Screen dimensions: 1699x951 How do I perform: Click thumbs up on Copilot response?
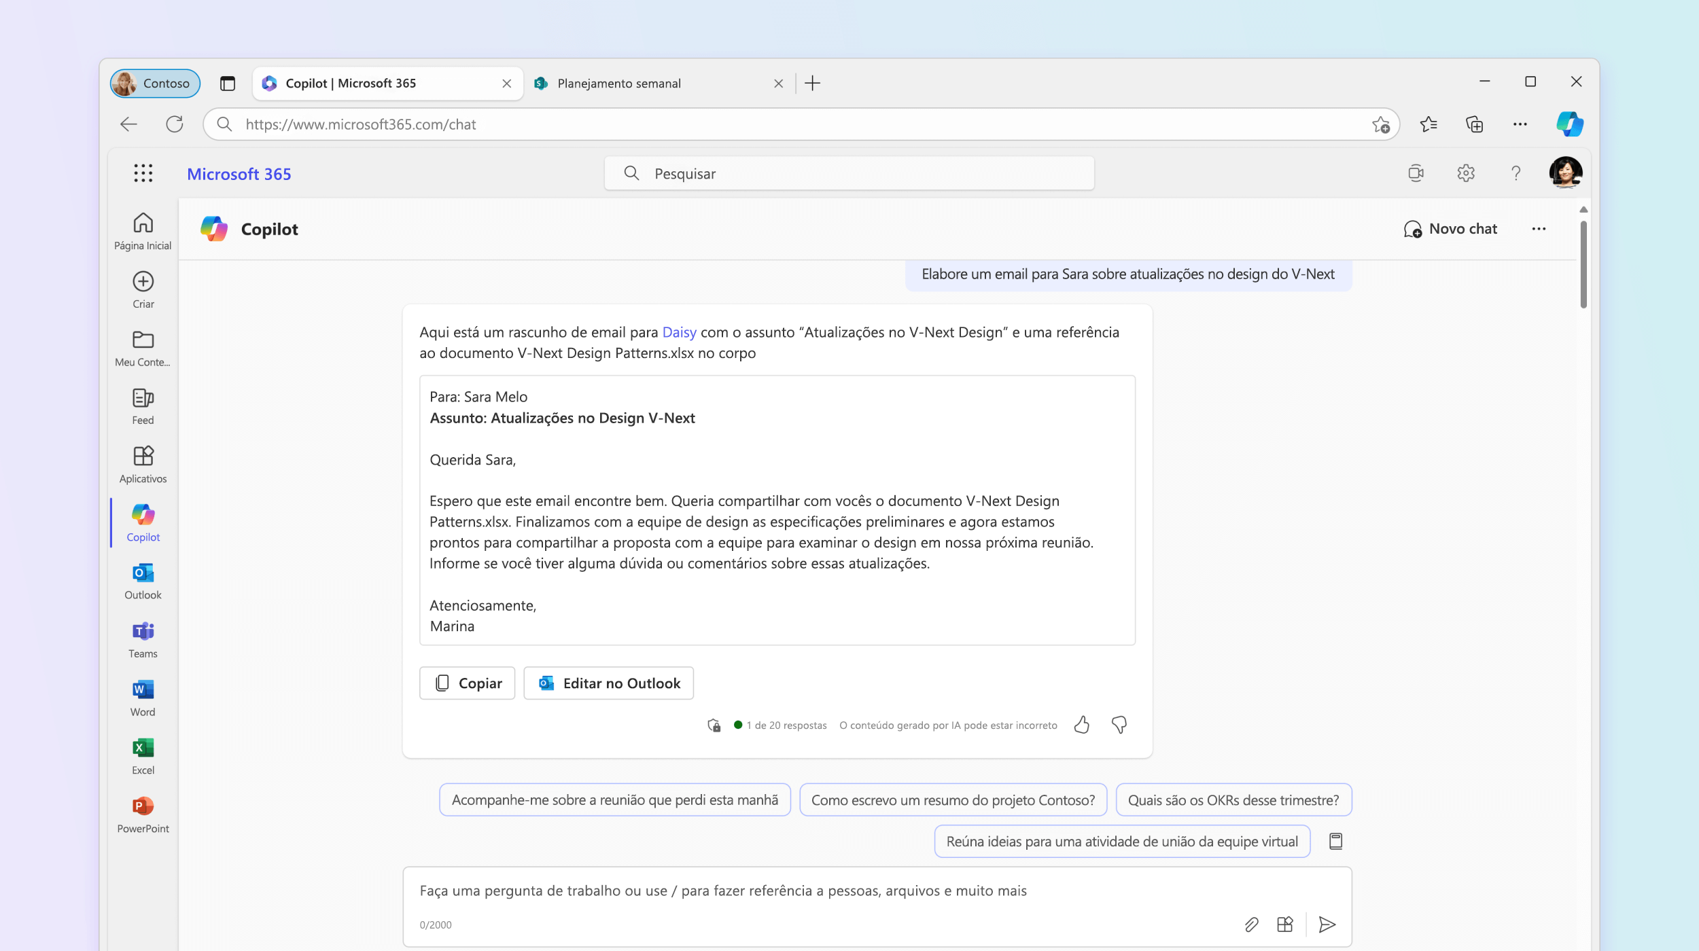click(1082, 725)
